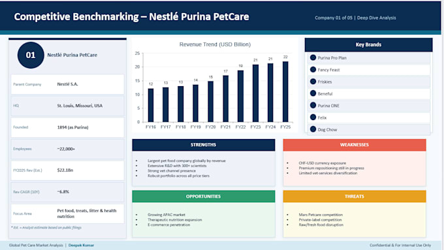
Task: Click the analyst estimate footnote text
Action: [x=46, y=227]
